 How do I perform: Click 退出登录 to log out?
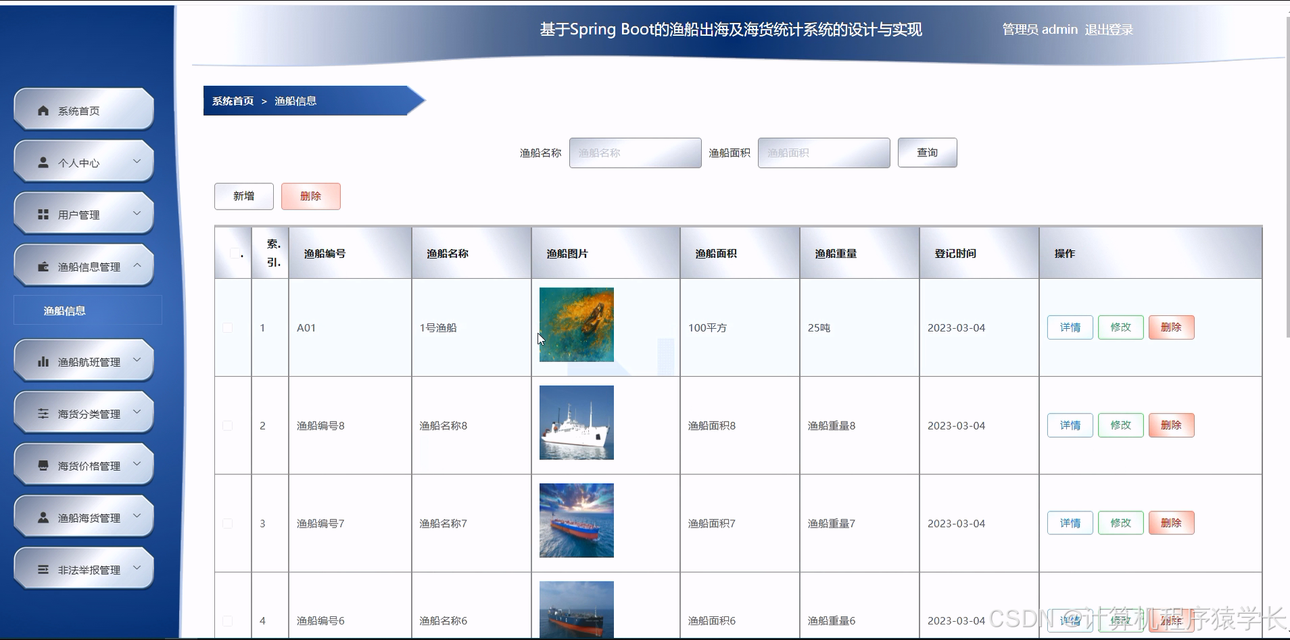click(1109, 29)
